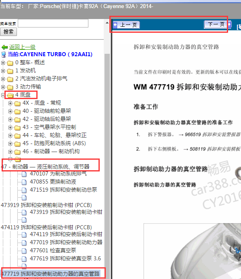Click scroll-up arrow of tree panel
The image size is (241, 279).
107,23
